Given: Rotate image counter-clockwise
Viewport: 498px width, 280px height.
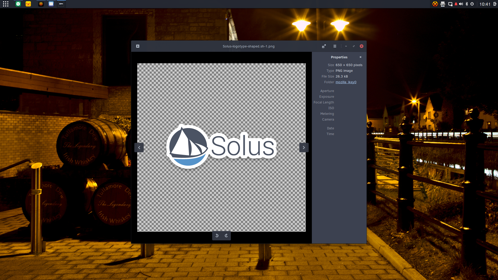Looking at the screenshot, I should point(217,235).
